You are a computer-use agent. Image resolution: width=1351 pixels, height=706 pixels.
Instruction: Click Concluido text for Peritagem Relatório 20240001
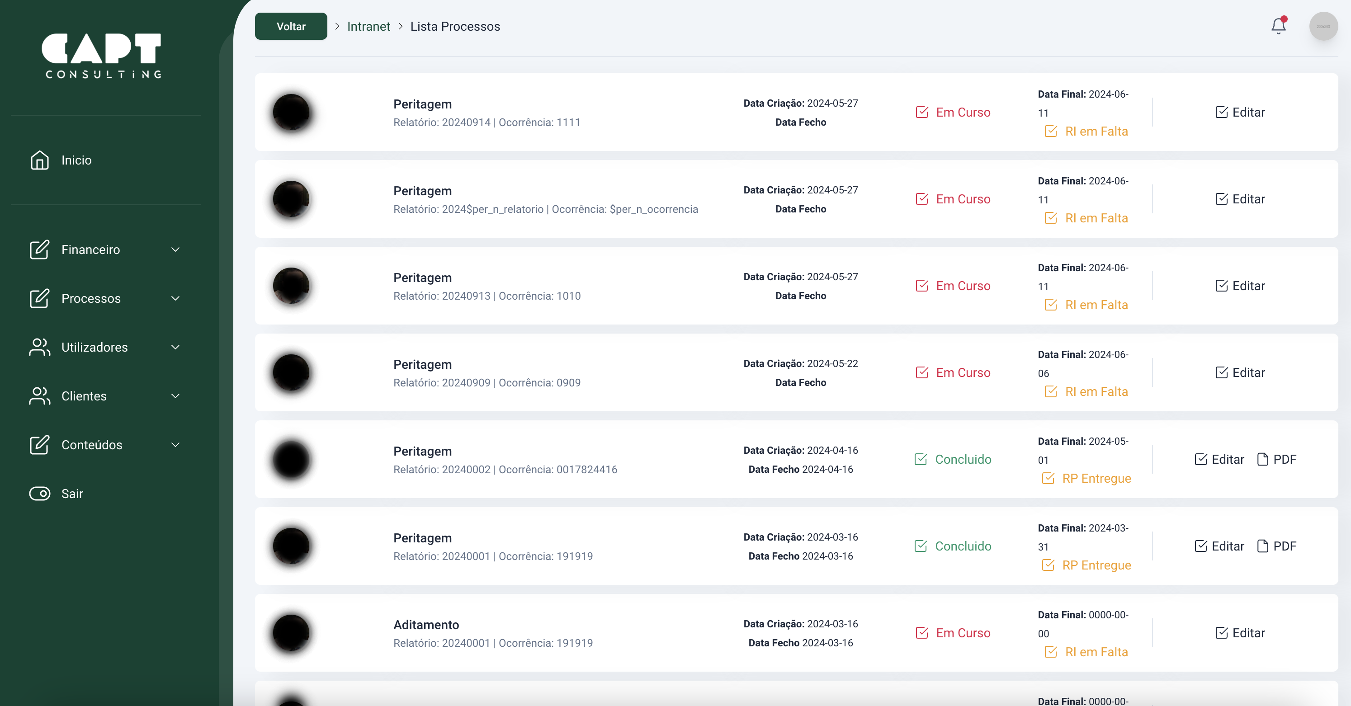coord(964,546)
